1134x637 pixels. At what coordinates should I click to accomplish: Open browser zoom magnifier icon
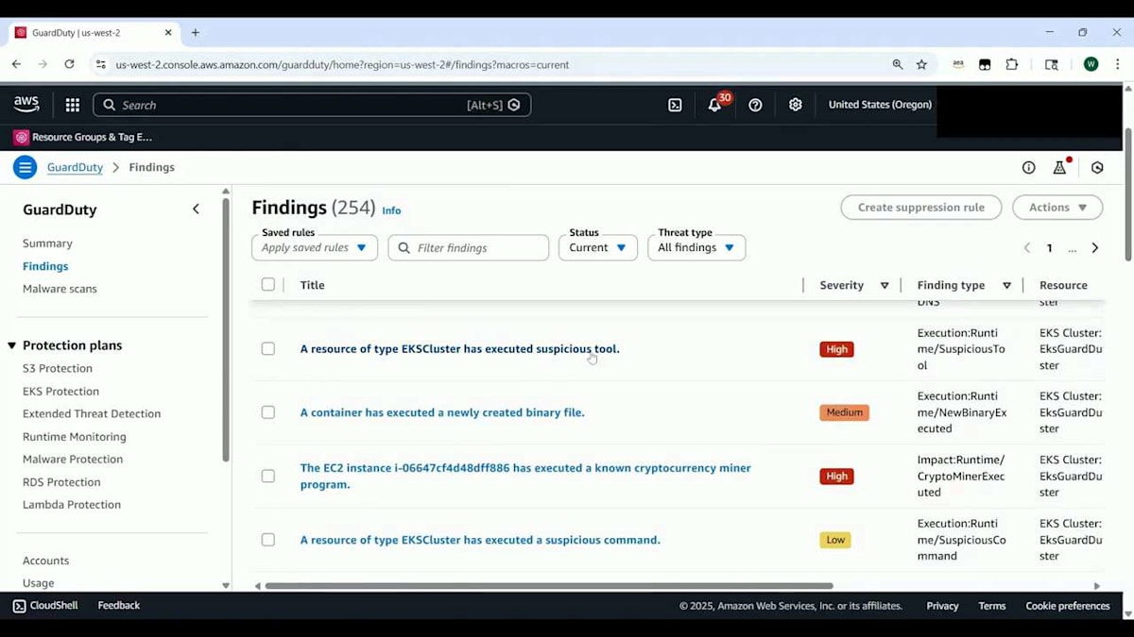pyautogui.click(x=898, y=64)
